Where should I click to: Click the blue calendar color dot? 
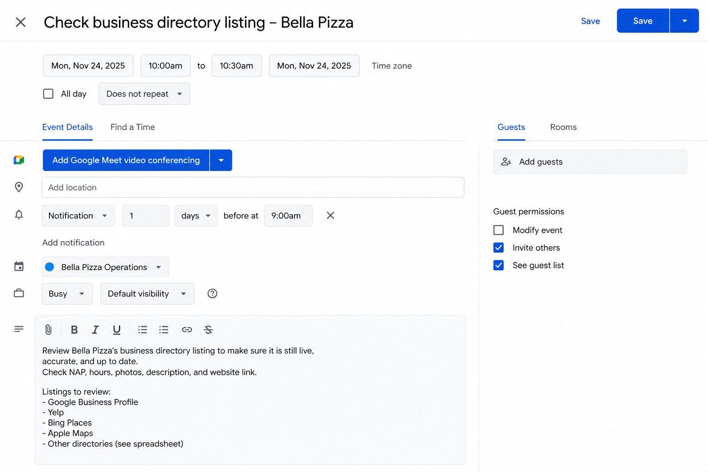(50, 267)
